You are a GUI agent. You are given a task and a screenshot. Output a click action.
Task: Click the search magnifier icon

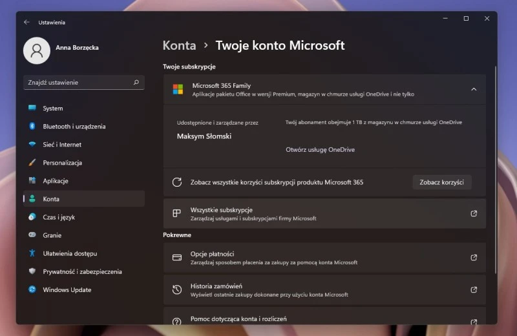pos(136,82)
